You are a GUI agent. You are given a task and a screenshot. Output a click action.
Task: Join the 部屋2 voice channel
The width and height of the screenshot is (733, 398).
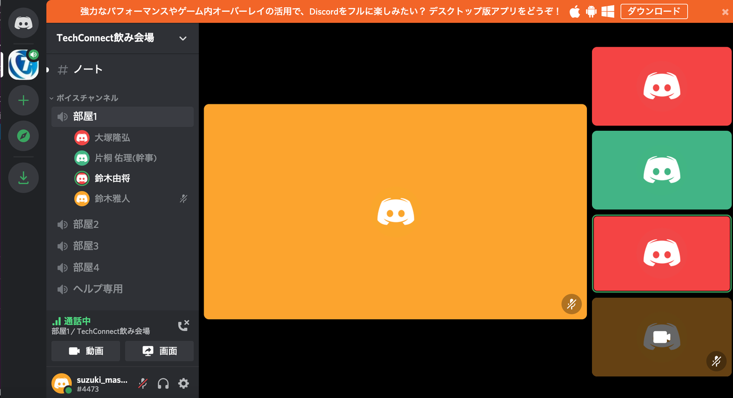86,224
